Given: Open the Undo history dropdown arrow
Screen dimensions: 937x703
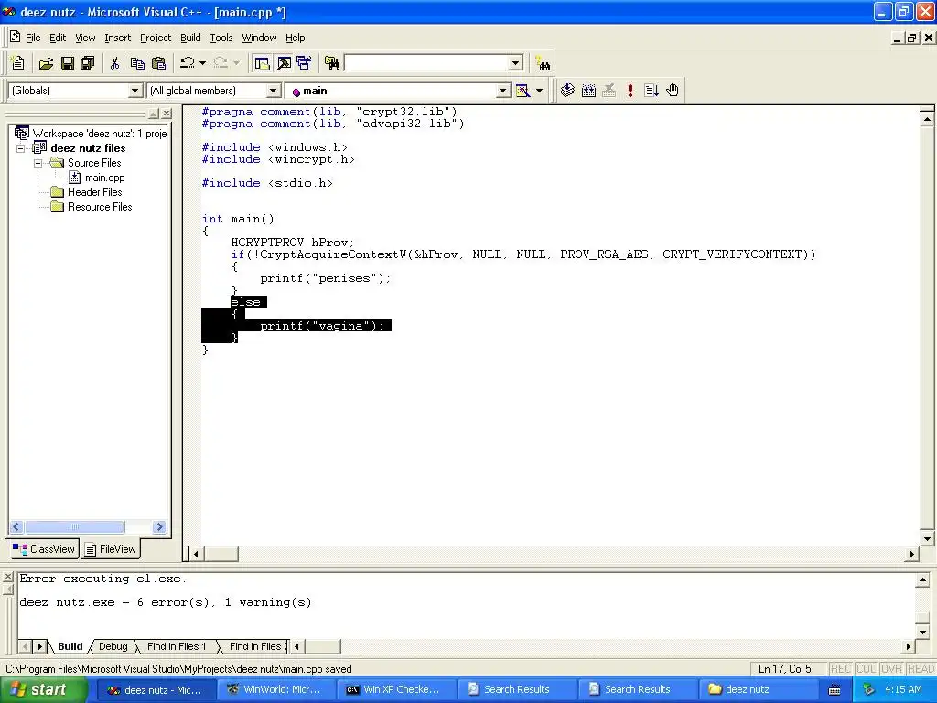Looking at the screenshot, I should (x=202, y=63).
